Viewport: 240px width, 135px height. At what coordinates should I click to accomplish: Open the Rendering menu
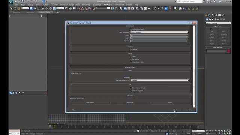coord(86,5)
